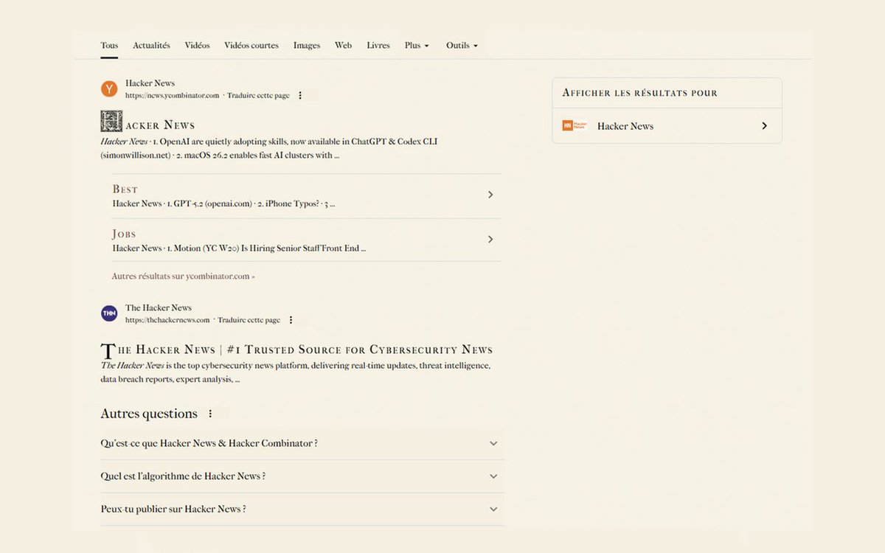Open The Hacker News #1 Trusted Source title link

click(296, 349)
